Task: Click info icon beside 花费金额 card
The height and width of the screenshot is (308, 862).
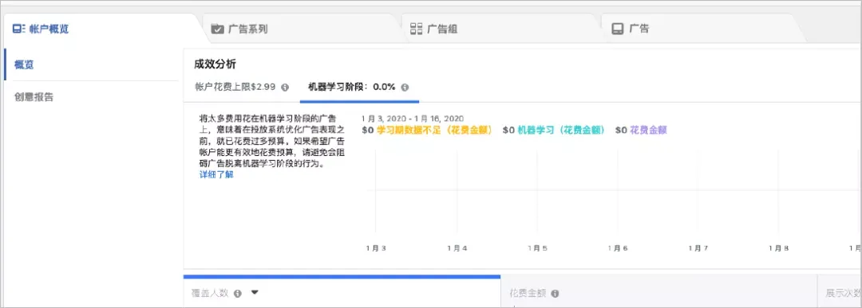Action: (555, 294)
